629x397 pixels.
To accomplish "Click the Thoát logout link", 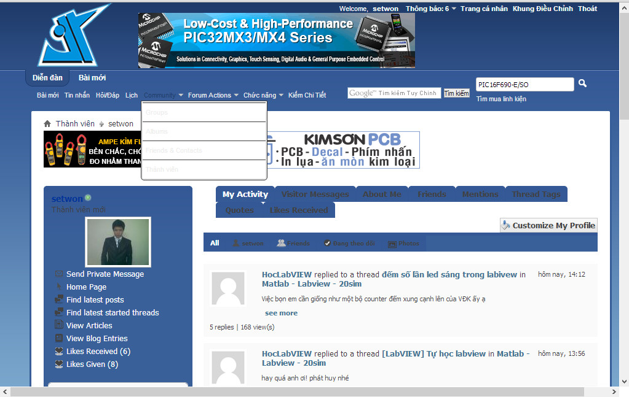I will coord(588,9).
